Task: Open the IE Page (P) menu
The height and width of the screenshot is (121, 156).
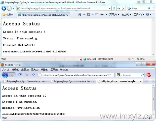Action: pyautogui.click(x=114, y=15)
